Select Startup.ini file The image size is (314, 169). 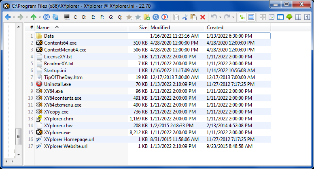(x=55, y=71)
